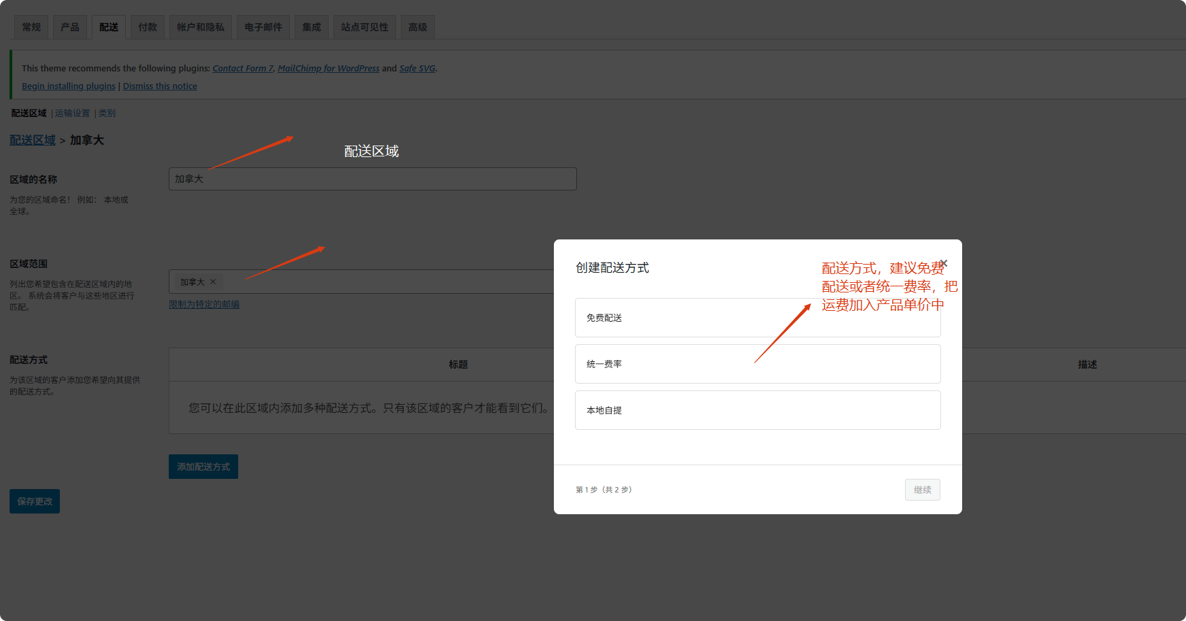1186x621 pixels.
Task: Switch to the 电子邮件 tab
Action: [263, 27]
